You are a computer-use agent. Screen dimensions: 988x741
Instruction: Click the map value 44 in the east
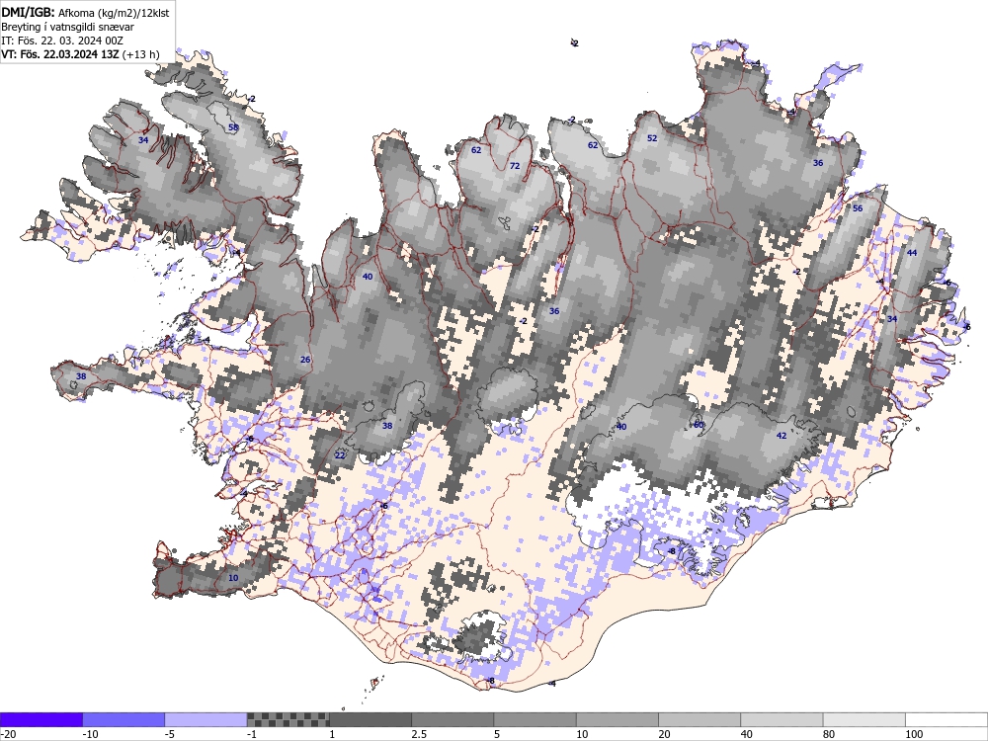(x=912, y=253)
